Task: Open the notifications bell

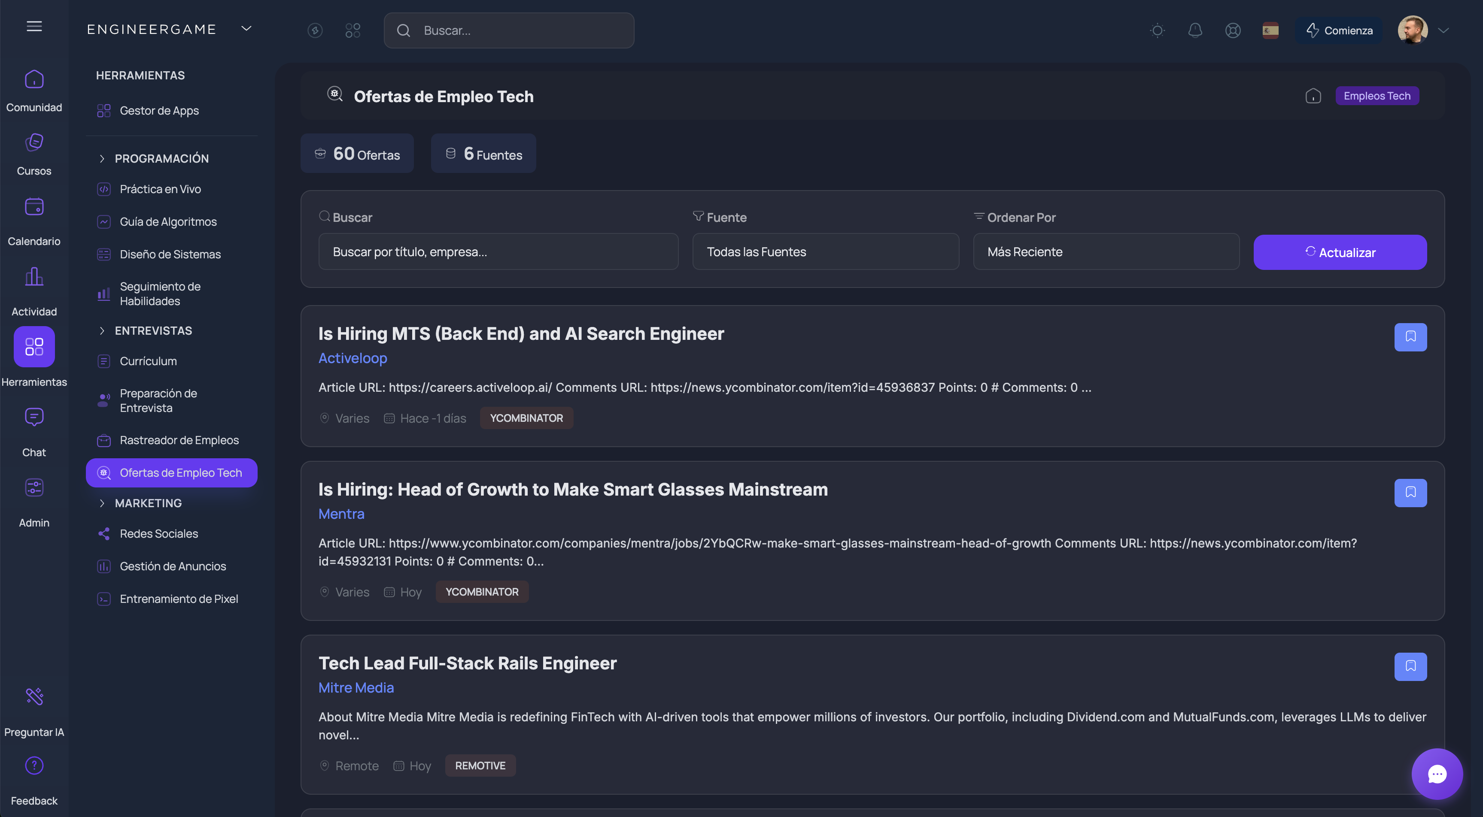Action: (x=1195, y=30)
